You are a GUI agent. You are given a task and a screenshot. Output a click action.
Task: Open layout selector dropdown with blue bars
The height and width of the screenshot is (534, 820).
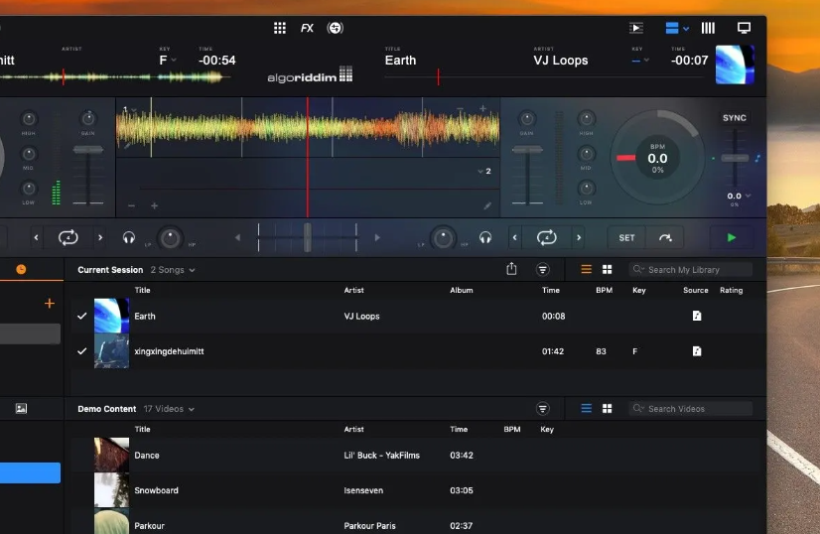[677, 28]
